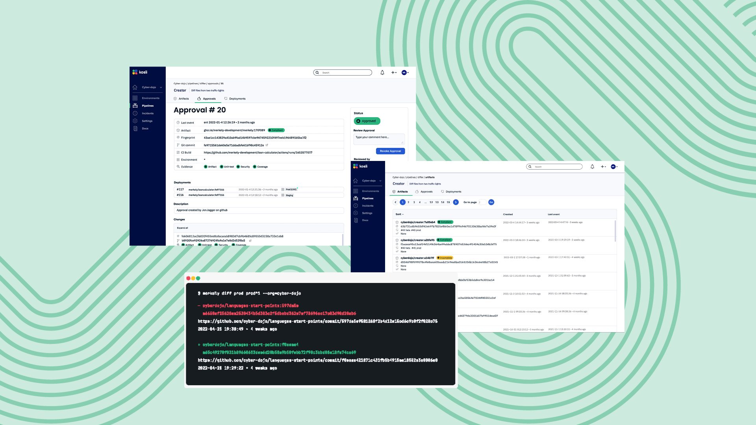Viewport: 756px width, 425px height.
Task: Click the Go to page number input
Action: (x=483, y=202)
